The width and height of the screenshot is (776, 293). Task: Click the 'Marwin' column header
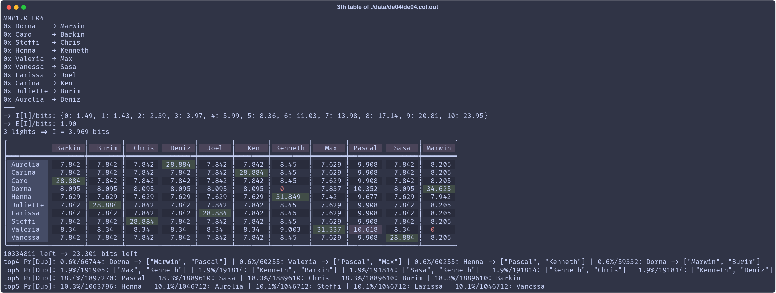439,148
